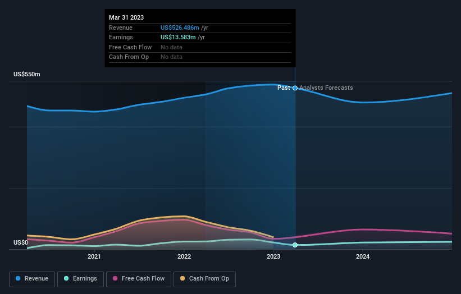Click the Earnings row label in tooltip
Image resolution: width=461 pixels, height=294 pixels.
click(x=121, y=37)
